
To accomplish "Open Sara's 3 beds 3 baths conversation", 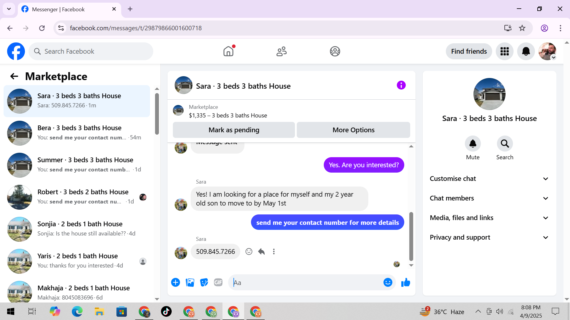I will pyautogui.click(x=77, y=101).
